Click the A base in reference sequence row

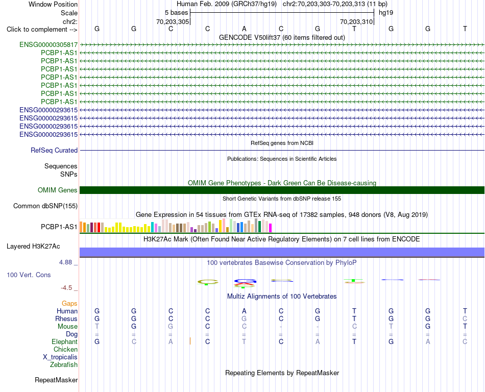tap(244, 29)
